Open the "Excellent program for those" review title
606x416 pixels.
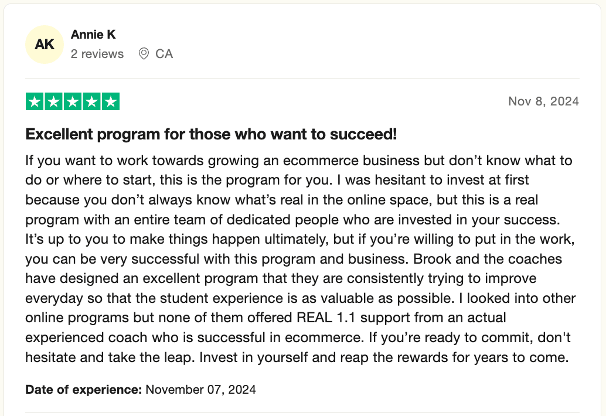pos(211,135)
